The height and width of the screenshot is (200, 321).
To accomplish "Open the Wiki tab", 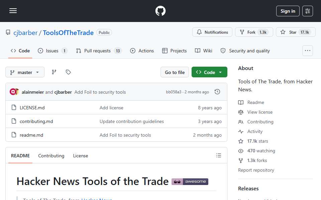I will coord(204,51).
